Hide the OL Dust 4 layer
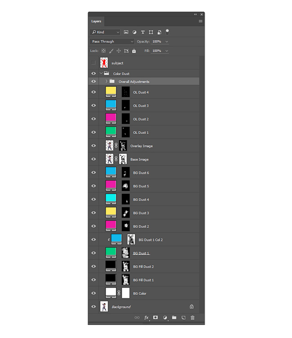The width and height of the screenshot is (292, 338). click(93, 92)
